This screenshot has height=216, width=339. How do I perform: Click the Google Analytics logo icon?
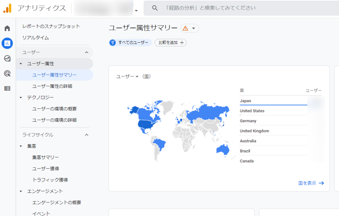[7, 8]
